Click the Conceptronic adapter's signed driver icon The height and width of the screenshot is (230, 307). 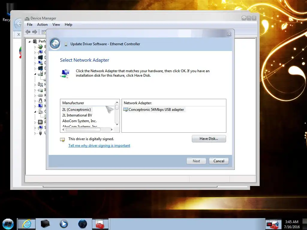126,110
